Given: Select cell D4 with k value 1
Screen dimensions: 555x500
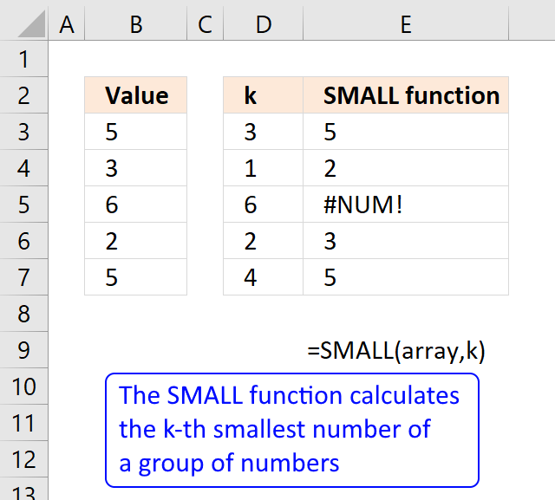Looking at the screenshot, I should tap(264, 168).
